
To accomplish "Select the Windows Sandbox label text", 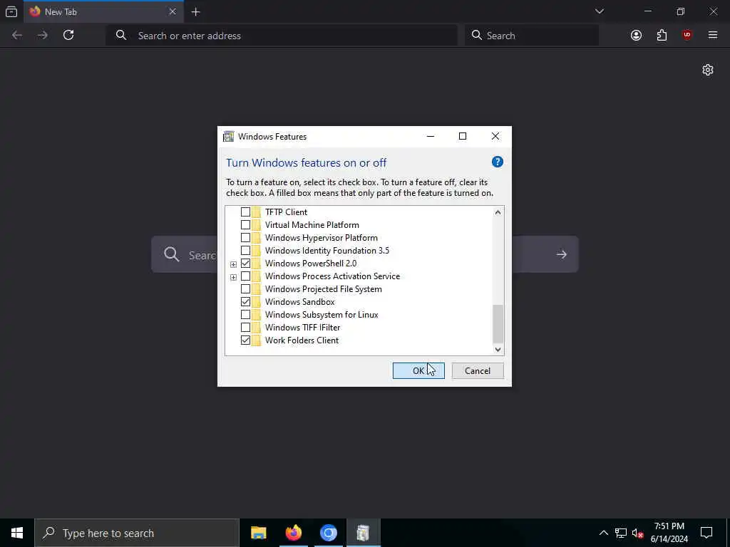I will pos(300,302).
